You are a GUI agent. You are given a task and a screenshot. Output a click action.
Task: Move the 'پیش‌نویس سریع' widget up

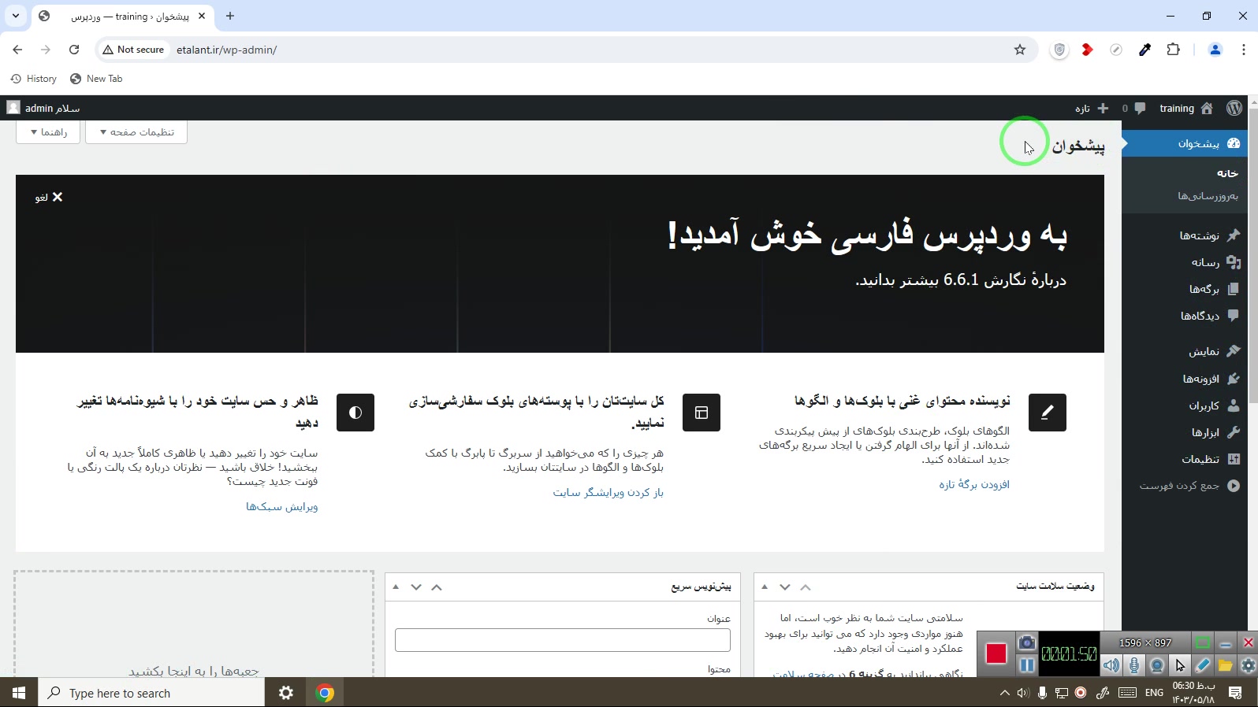click(x=437, y=587)
